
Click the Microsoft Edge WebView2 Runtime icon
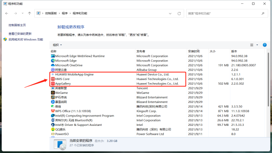[x=53, y=56]
